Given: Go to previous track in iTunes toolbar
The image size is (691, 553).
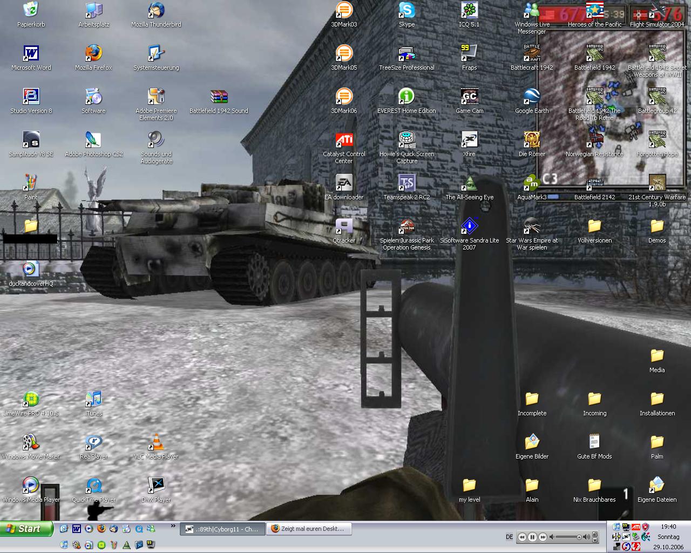Looking at the screenshot, I should (x=522, y=537).
